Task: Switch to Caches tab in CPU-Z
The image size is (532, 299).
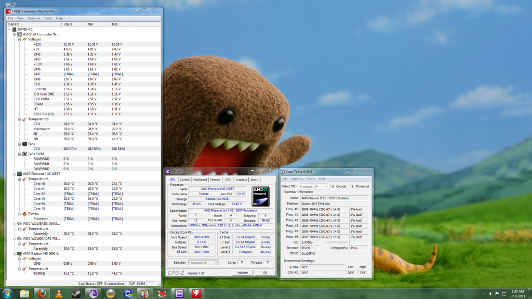Action: pyautogui.click(x=184, y=180)
